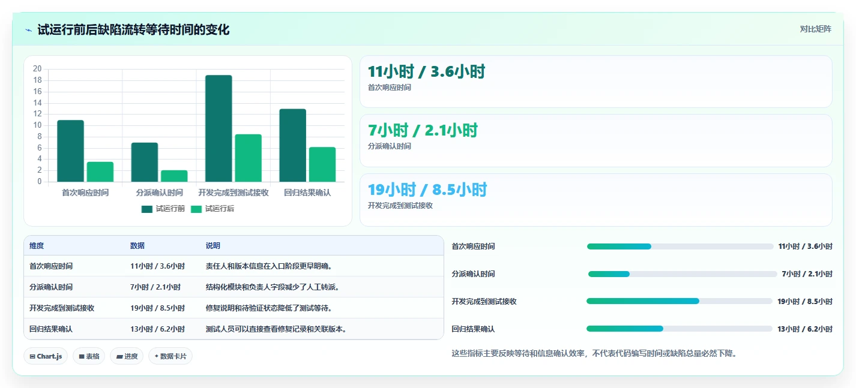Select the 回归结果确认 table row cell

pos(51,329)
